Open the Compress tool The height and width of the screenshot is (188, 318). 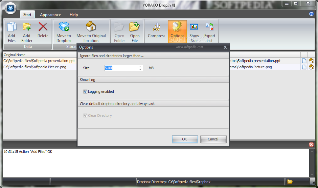tap(156, 27)
